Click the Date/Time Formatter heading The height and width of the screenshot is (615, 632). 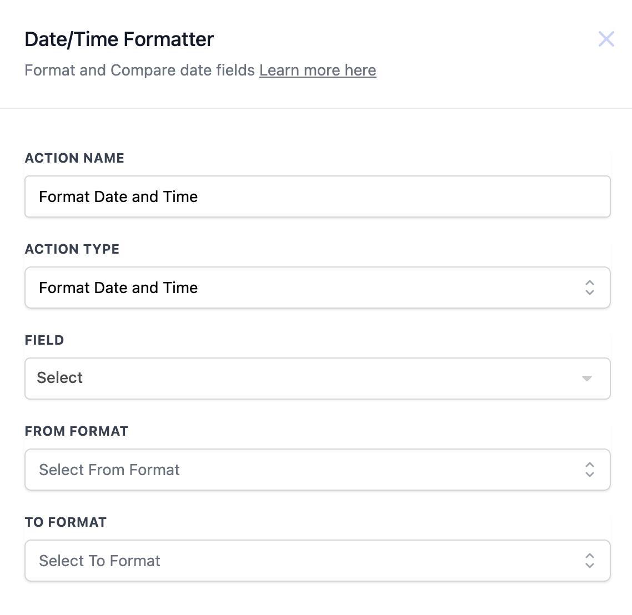pos(119,39)
